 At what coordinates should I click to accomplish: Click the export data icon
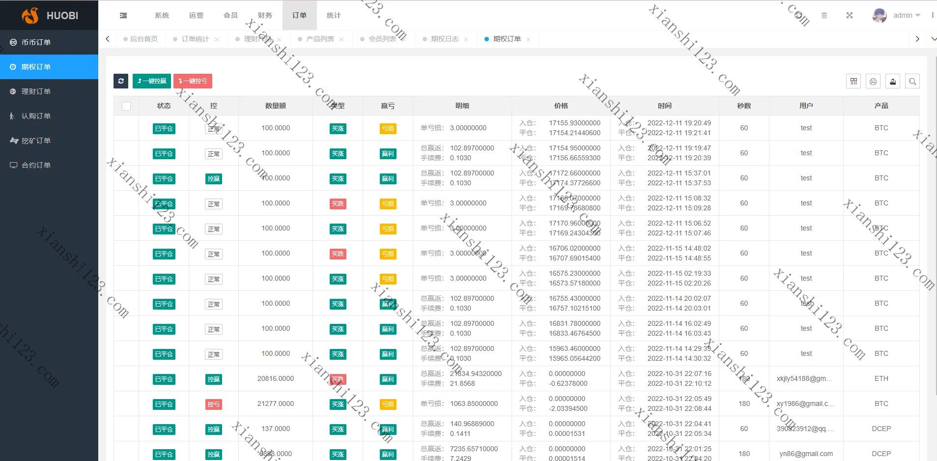(x=893, y=82)
